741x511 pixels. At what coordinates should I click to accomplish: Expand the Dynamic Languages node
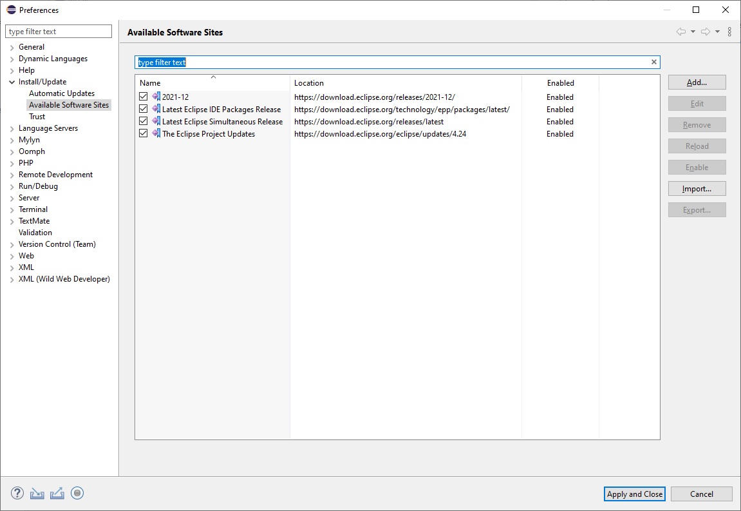pos(12,59)
